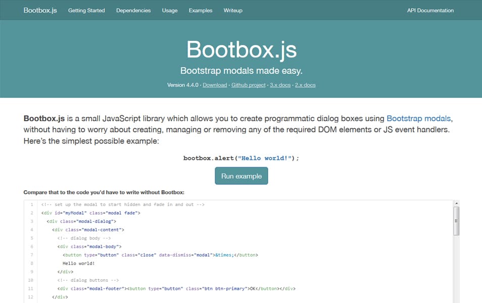Click the close button code line
482x303 pixels.
161,255
